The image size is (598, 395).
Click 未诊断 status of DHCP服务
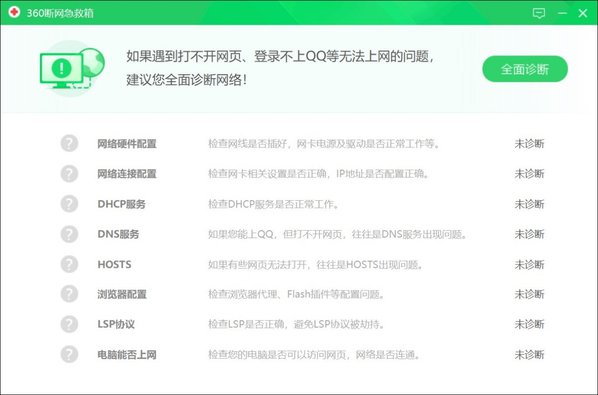point(530,204)
